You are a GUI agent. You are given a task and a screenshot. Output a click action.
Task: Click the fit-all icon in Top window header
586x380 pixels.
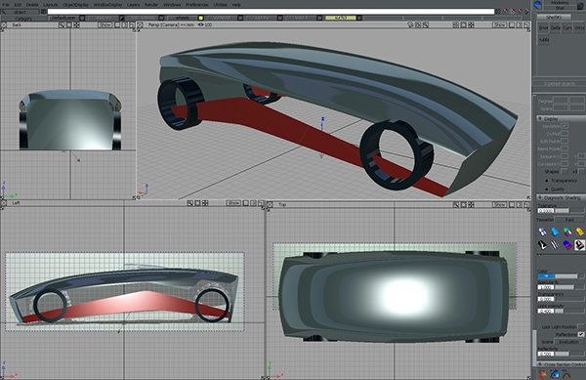472,204
